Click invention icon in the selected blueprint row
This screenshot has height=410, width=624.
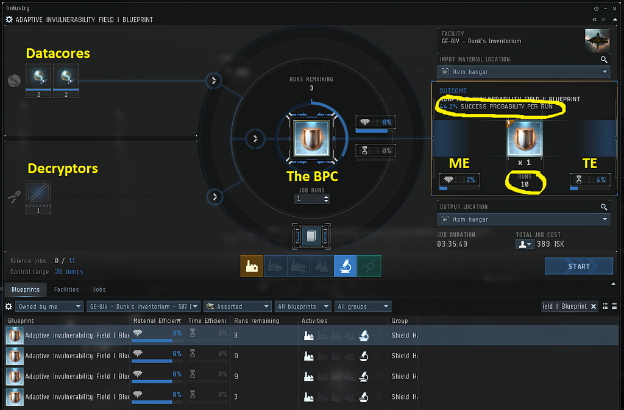click(x=363, y=336)
